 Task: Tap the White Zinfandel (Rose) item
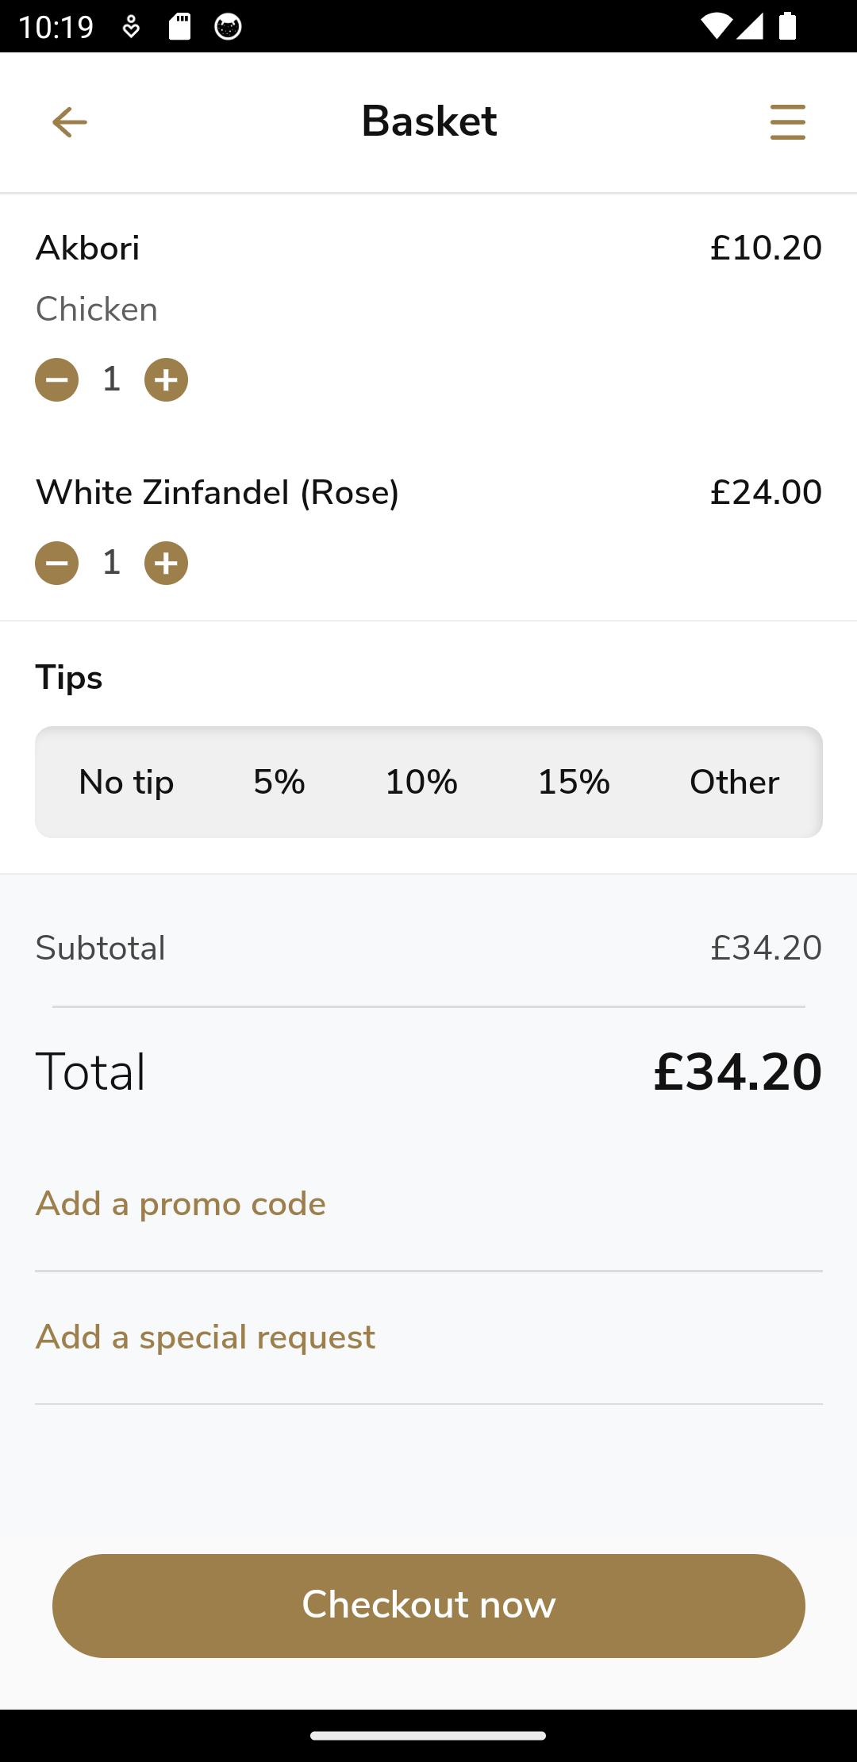(217, 493)
